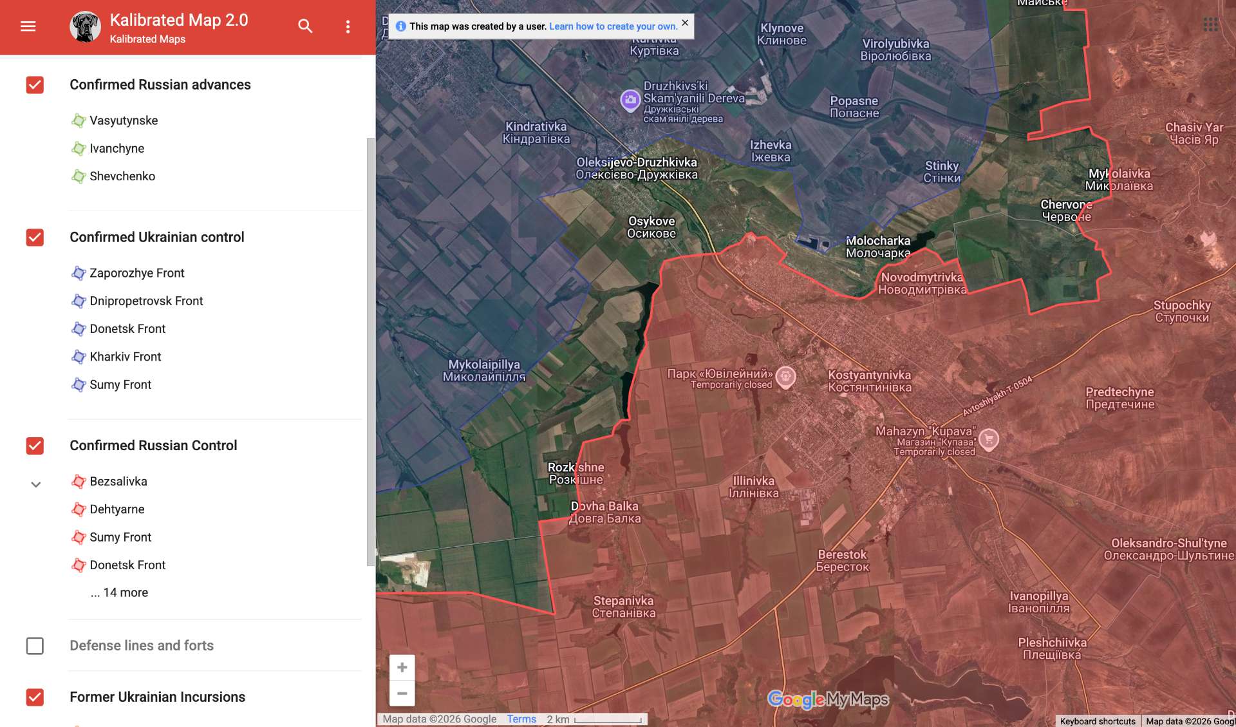Select Zaporozhye Front blue polygon icon
The width and height of the screenshot is (1236, 727).
[79, 273]
